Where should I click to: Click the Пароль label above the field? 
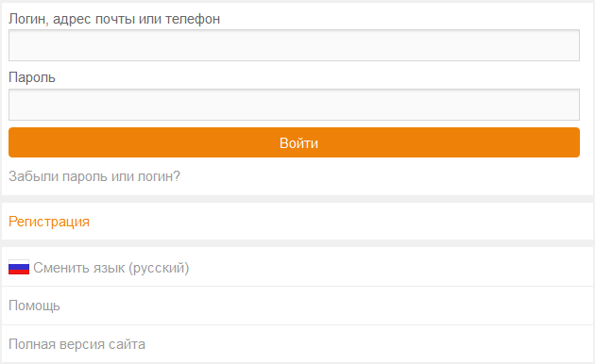pyautogui.click(x=32, y=77)
